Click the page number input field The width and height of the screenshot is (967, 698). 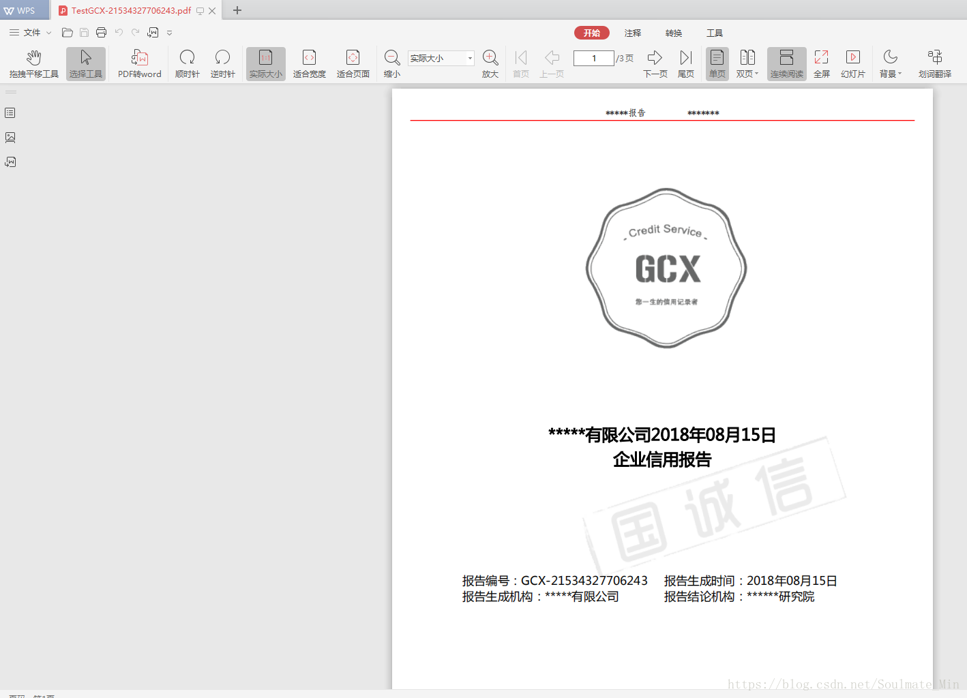[593, 58]
